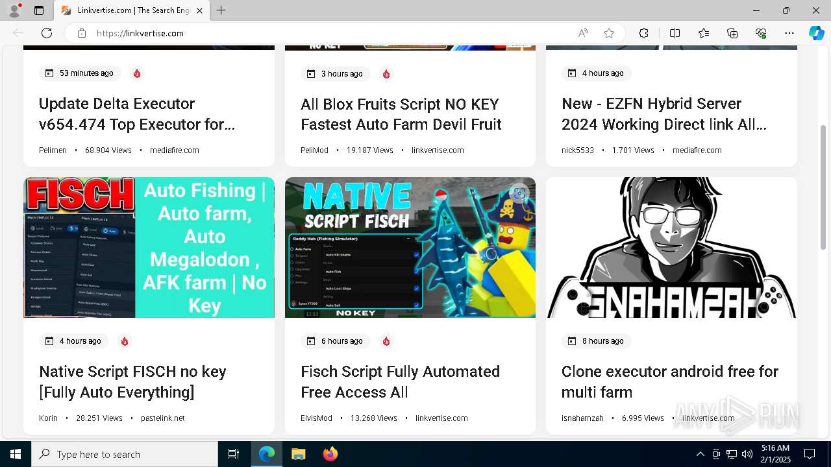Launch Firefox from the taskbar
The width and height of the screenshot is (831, 467).
pyautogui.click(x=330, y=454)
